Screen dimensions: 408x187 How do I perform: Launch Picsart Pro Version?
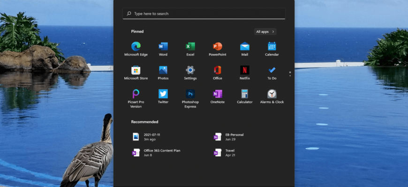click(x=136, y=99)
